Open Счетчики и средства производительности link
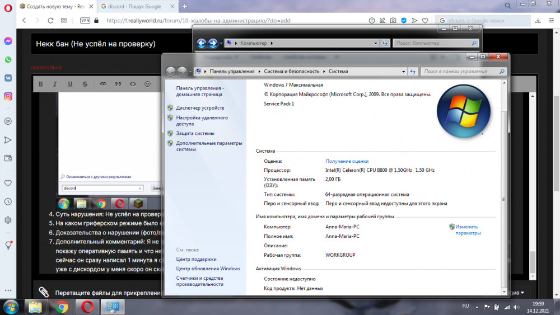Image resolution: width=560 pixels, height=315 pixels. (200, 281)
